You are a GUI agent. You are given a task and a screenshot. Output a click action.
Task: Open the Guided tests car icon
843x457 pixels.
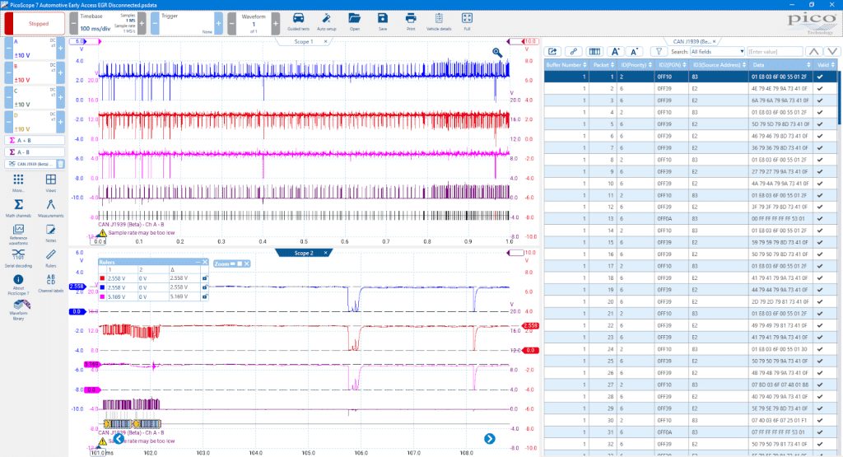click(x=298, y=19)
